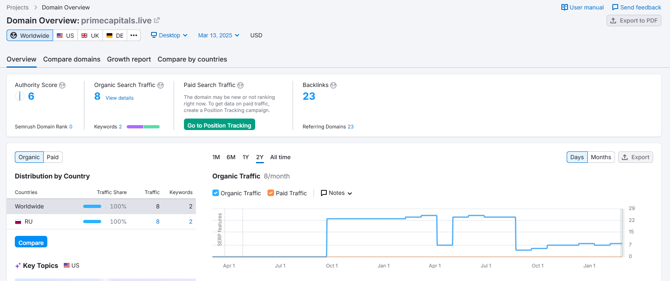Click the US flag beside Key Topics
This screenshot has height=281, width=670.
(x=67, y=265)
